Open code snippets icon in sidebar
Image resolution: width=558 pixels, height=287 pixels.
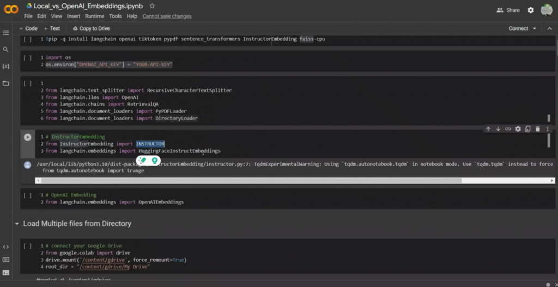[x=5, y=247]
